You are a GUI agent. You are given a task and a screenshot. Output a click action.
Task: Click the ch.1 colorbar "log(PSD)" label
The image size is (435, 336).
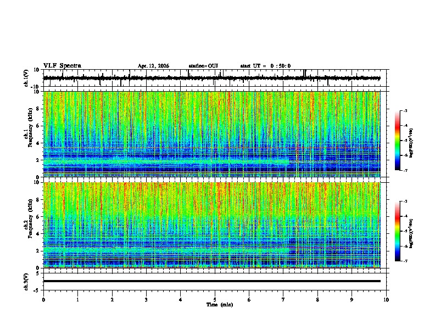(x=411, y=143)
